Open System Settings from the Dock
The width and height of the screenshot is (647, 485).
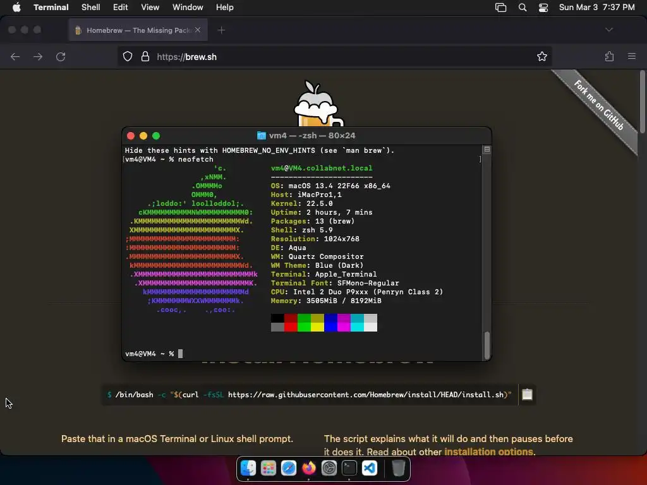329,468
